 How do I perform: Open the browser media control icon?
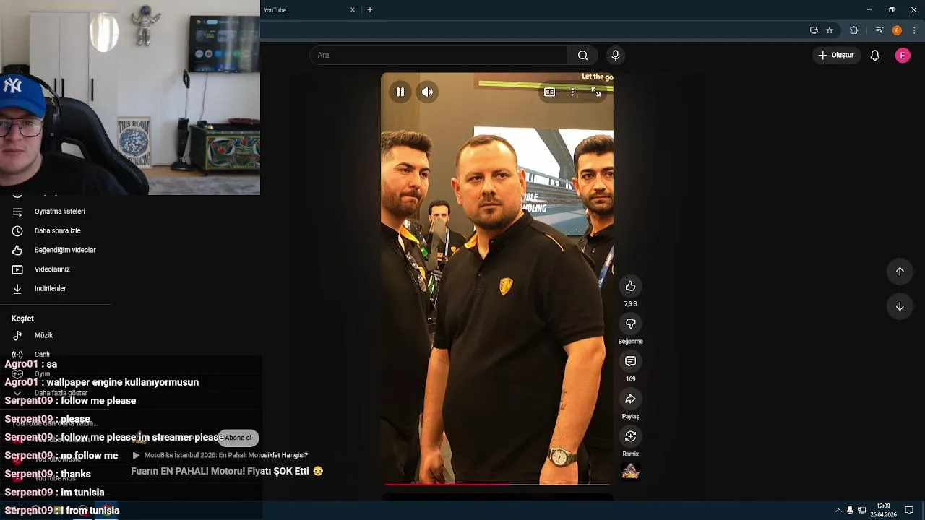[879, 30]
